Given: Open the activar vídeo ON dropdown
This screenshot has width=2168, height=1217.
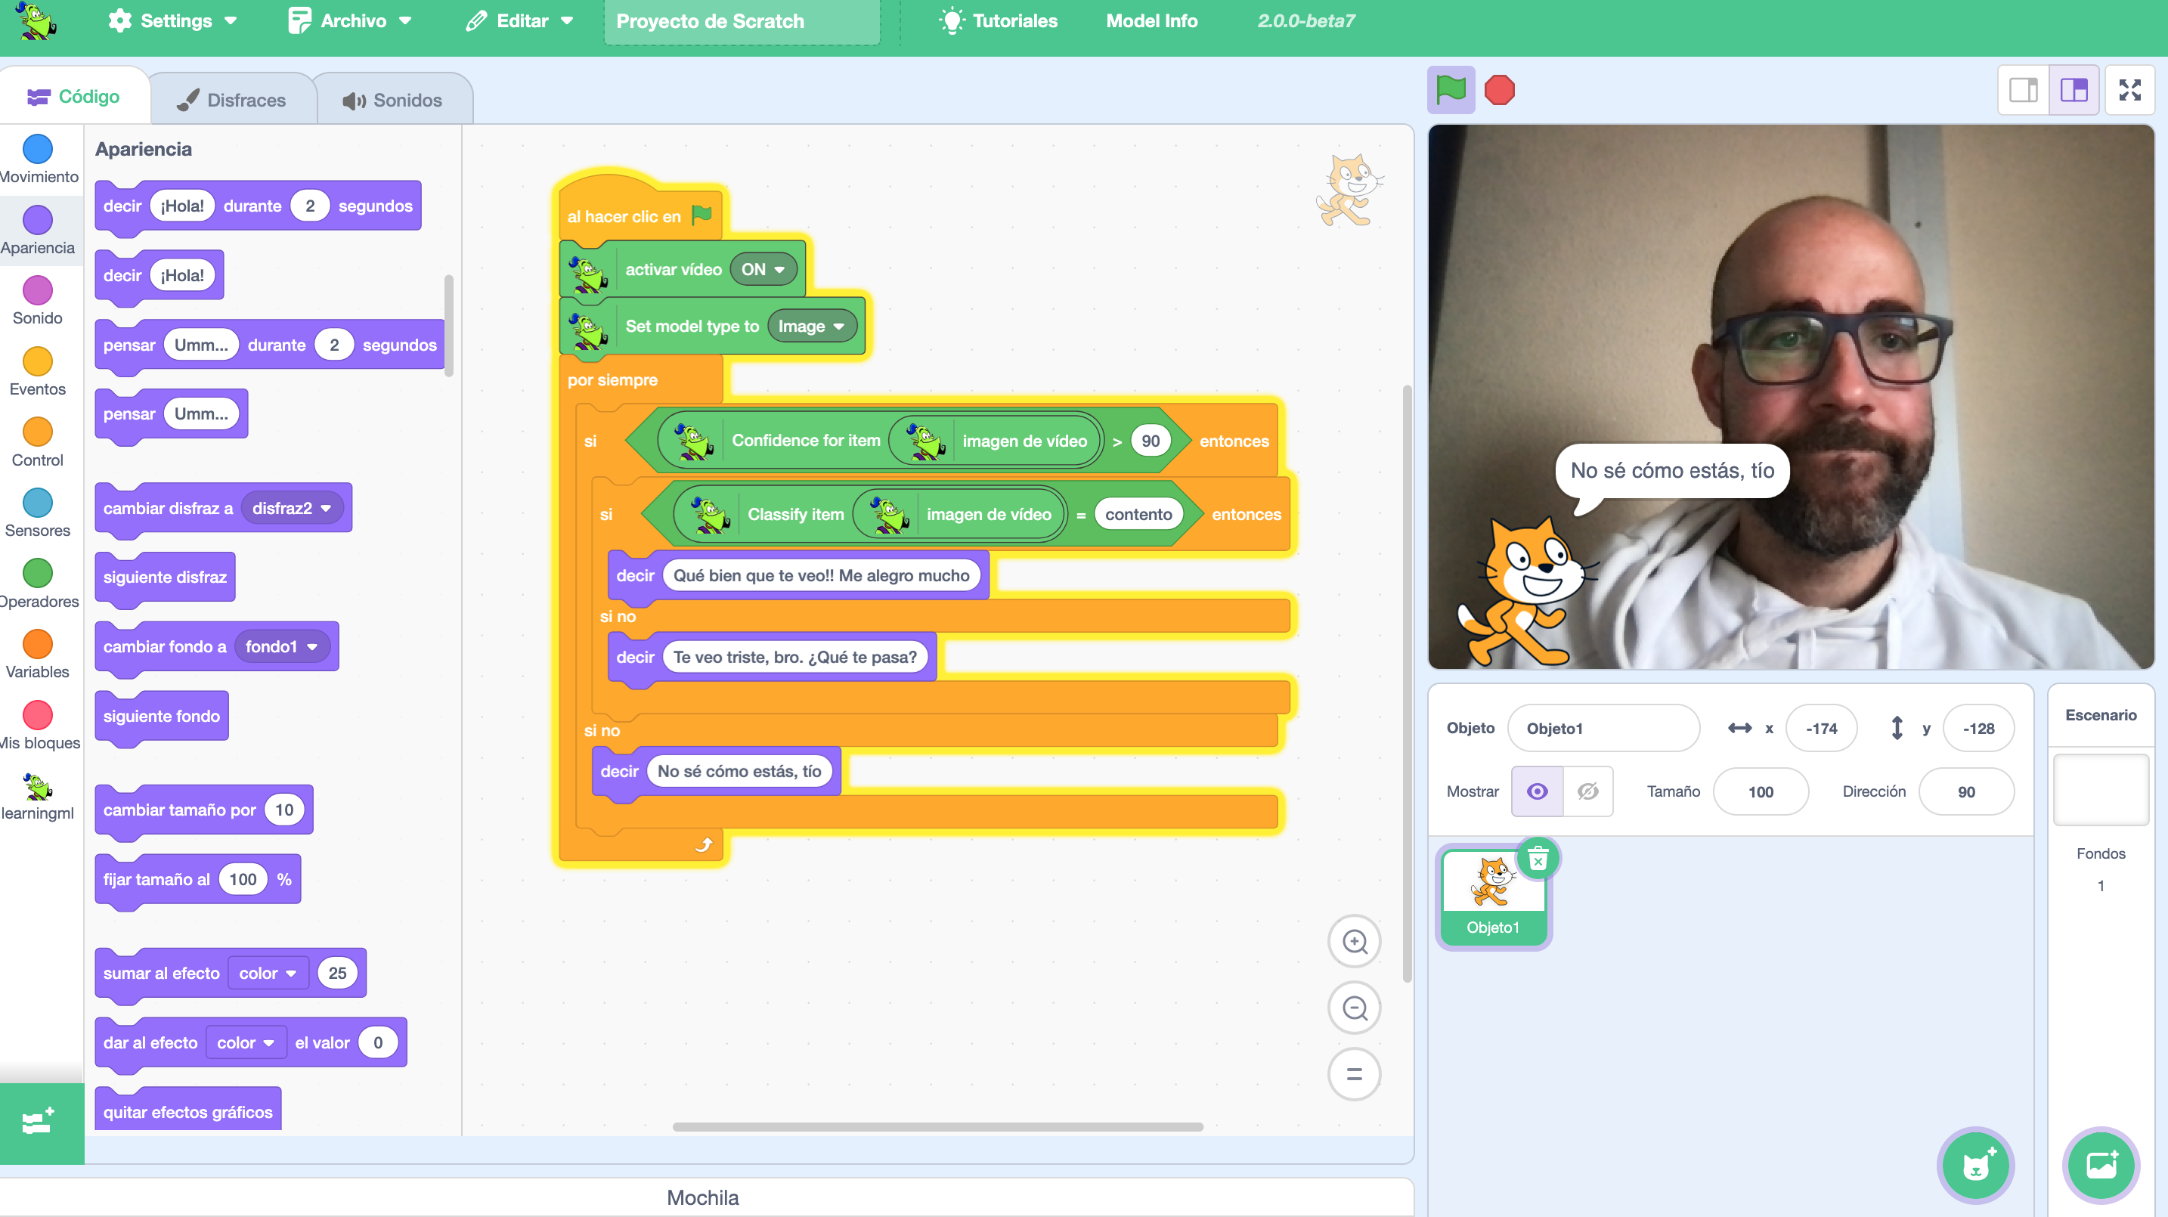Looking at the screenshot, I should click(x=763, y=269).
